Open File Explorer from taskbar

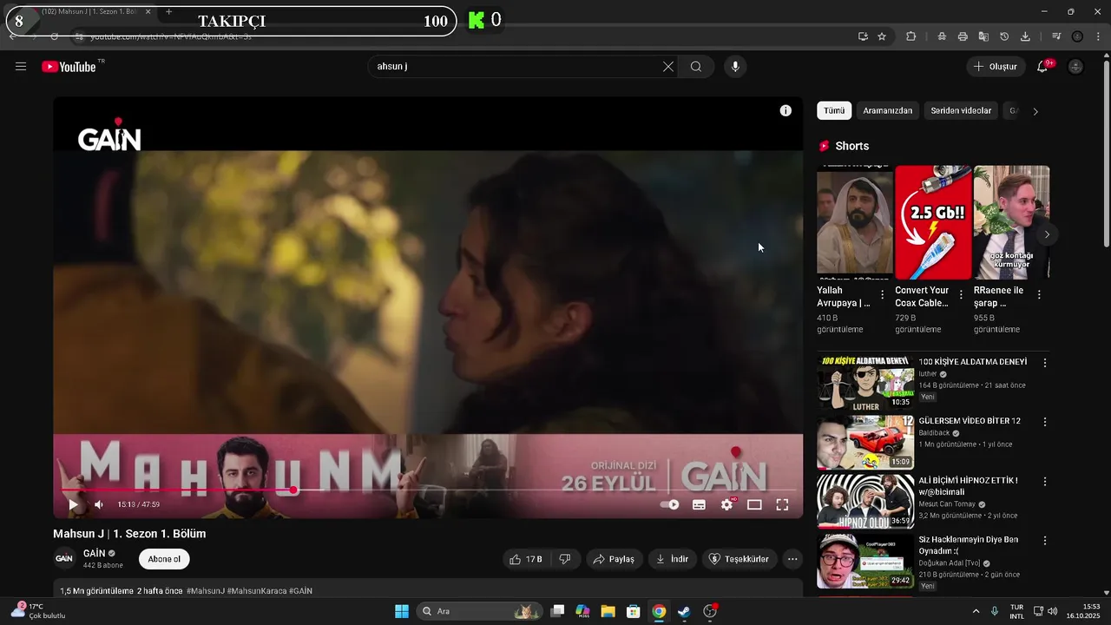(608, 611)
